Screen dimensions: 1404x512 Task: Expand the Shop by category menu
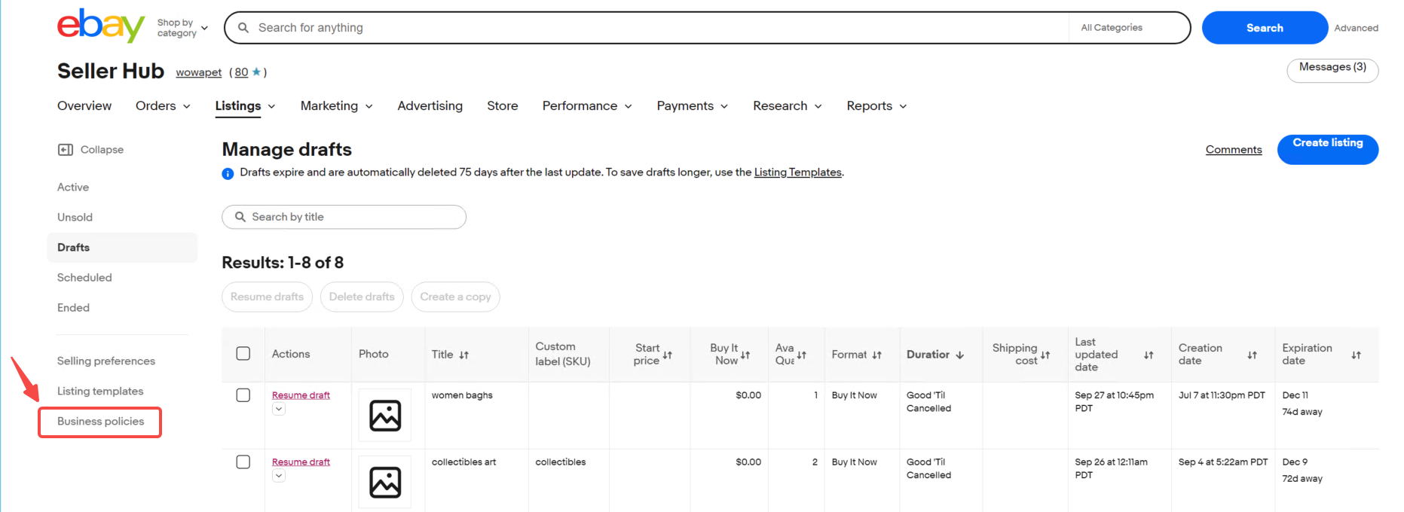tap(182, 28)
